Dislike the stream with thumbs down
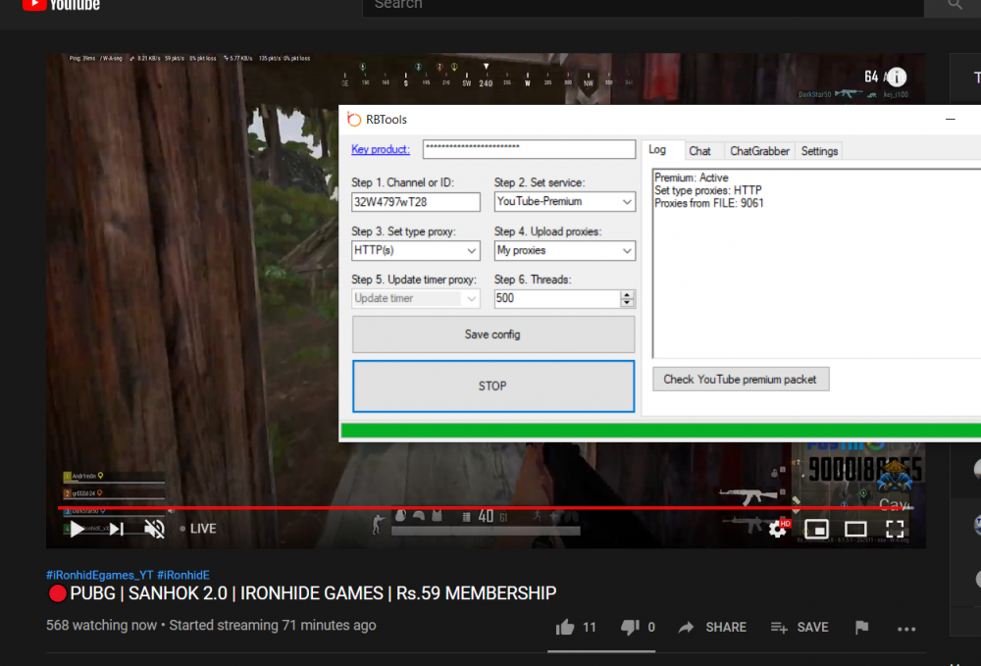Viewport: 981px width, 666px height. pyautogui.click(x=630, y=627)
